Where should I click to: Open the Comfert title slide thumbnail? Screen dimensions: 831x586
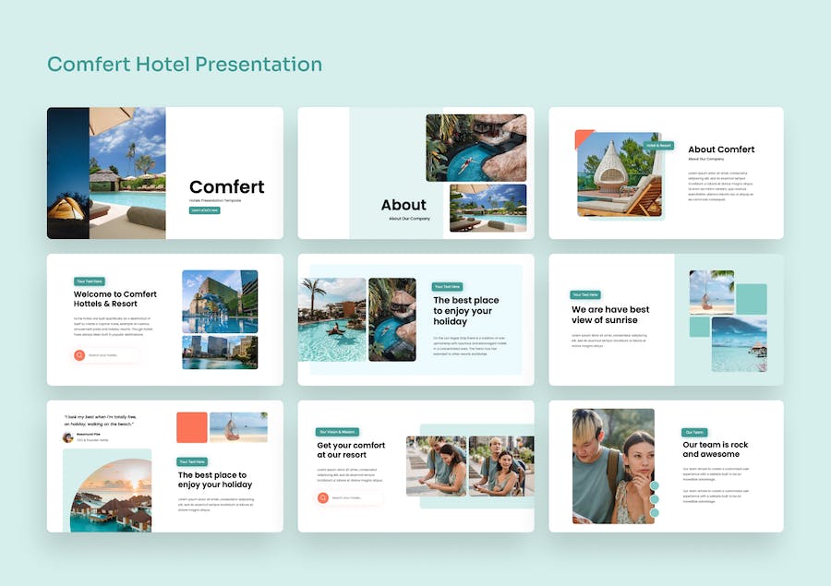coord(165,173)
